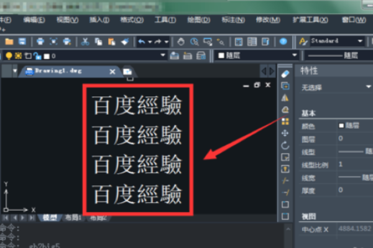Toggle layer lock with the padlock icon
373x248 pixels.
coord(37,56)
